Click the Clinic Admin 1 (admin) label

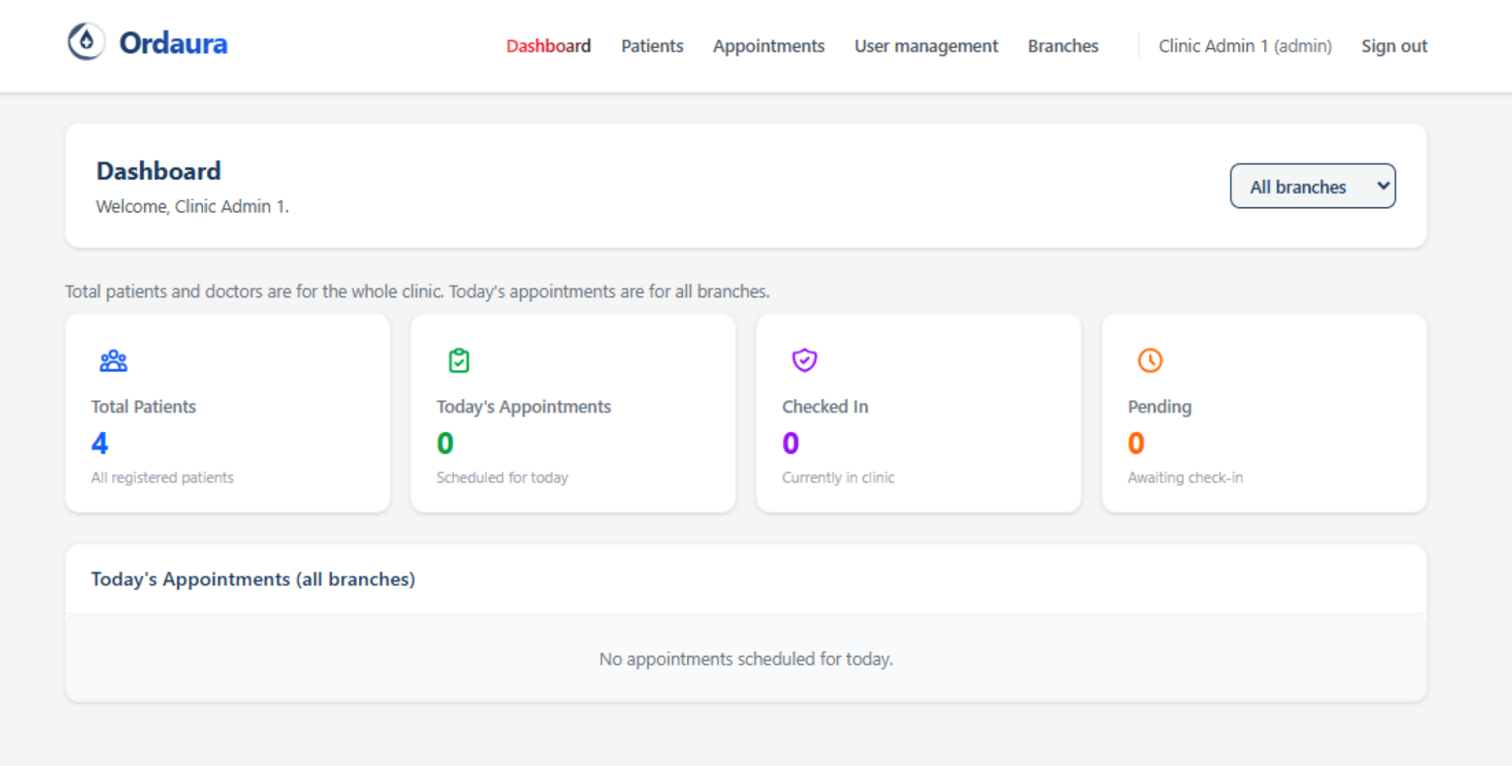(x=1244, y=46)
